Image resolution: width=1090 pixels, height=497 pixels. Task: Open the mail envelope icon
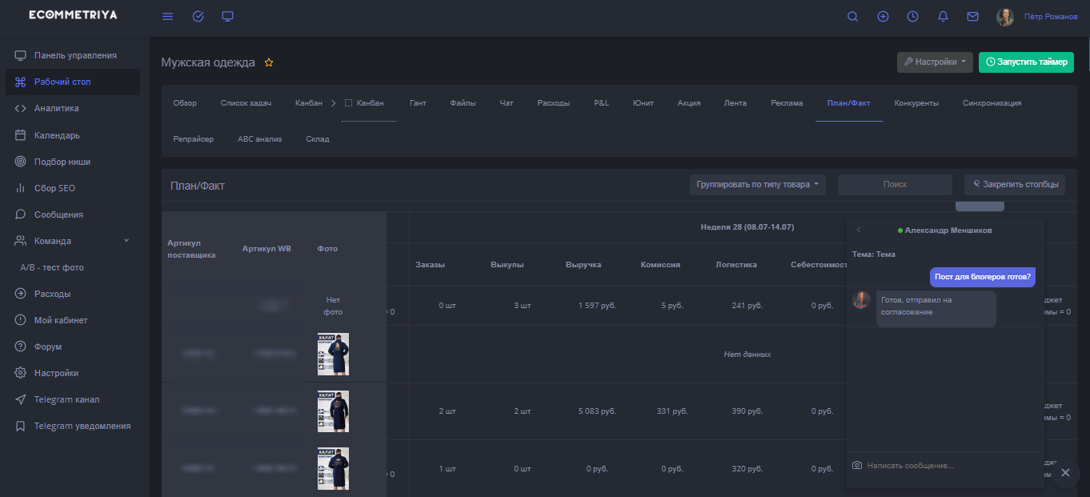(972, 17)
